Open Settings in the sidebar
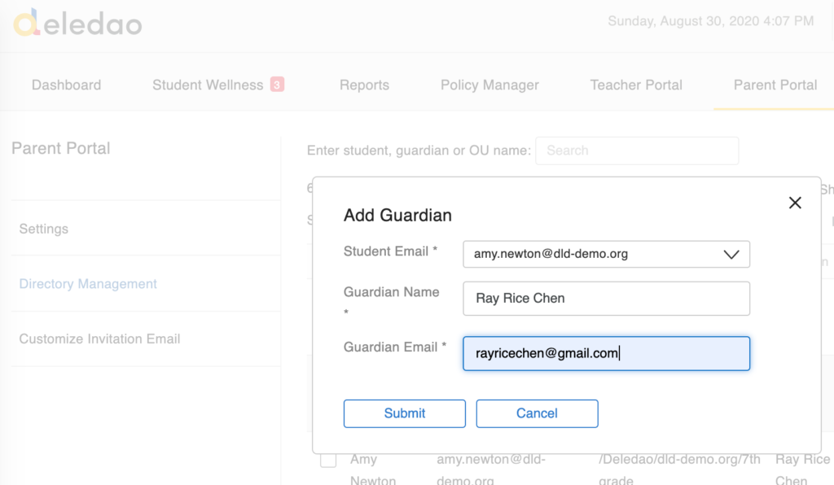This screenshot has width=834, height=485. point(44,229)
